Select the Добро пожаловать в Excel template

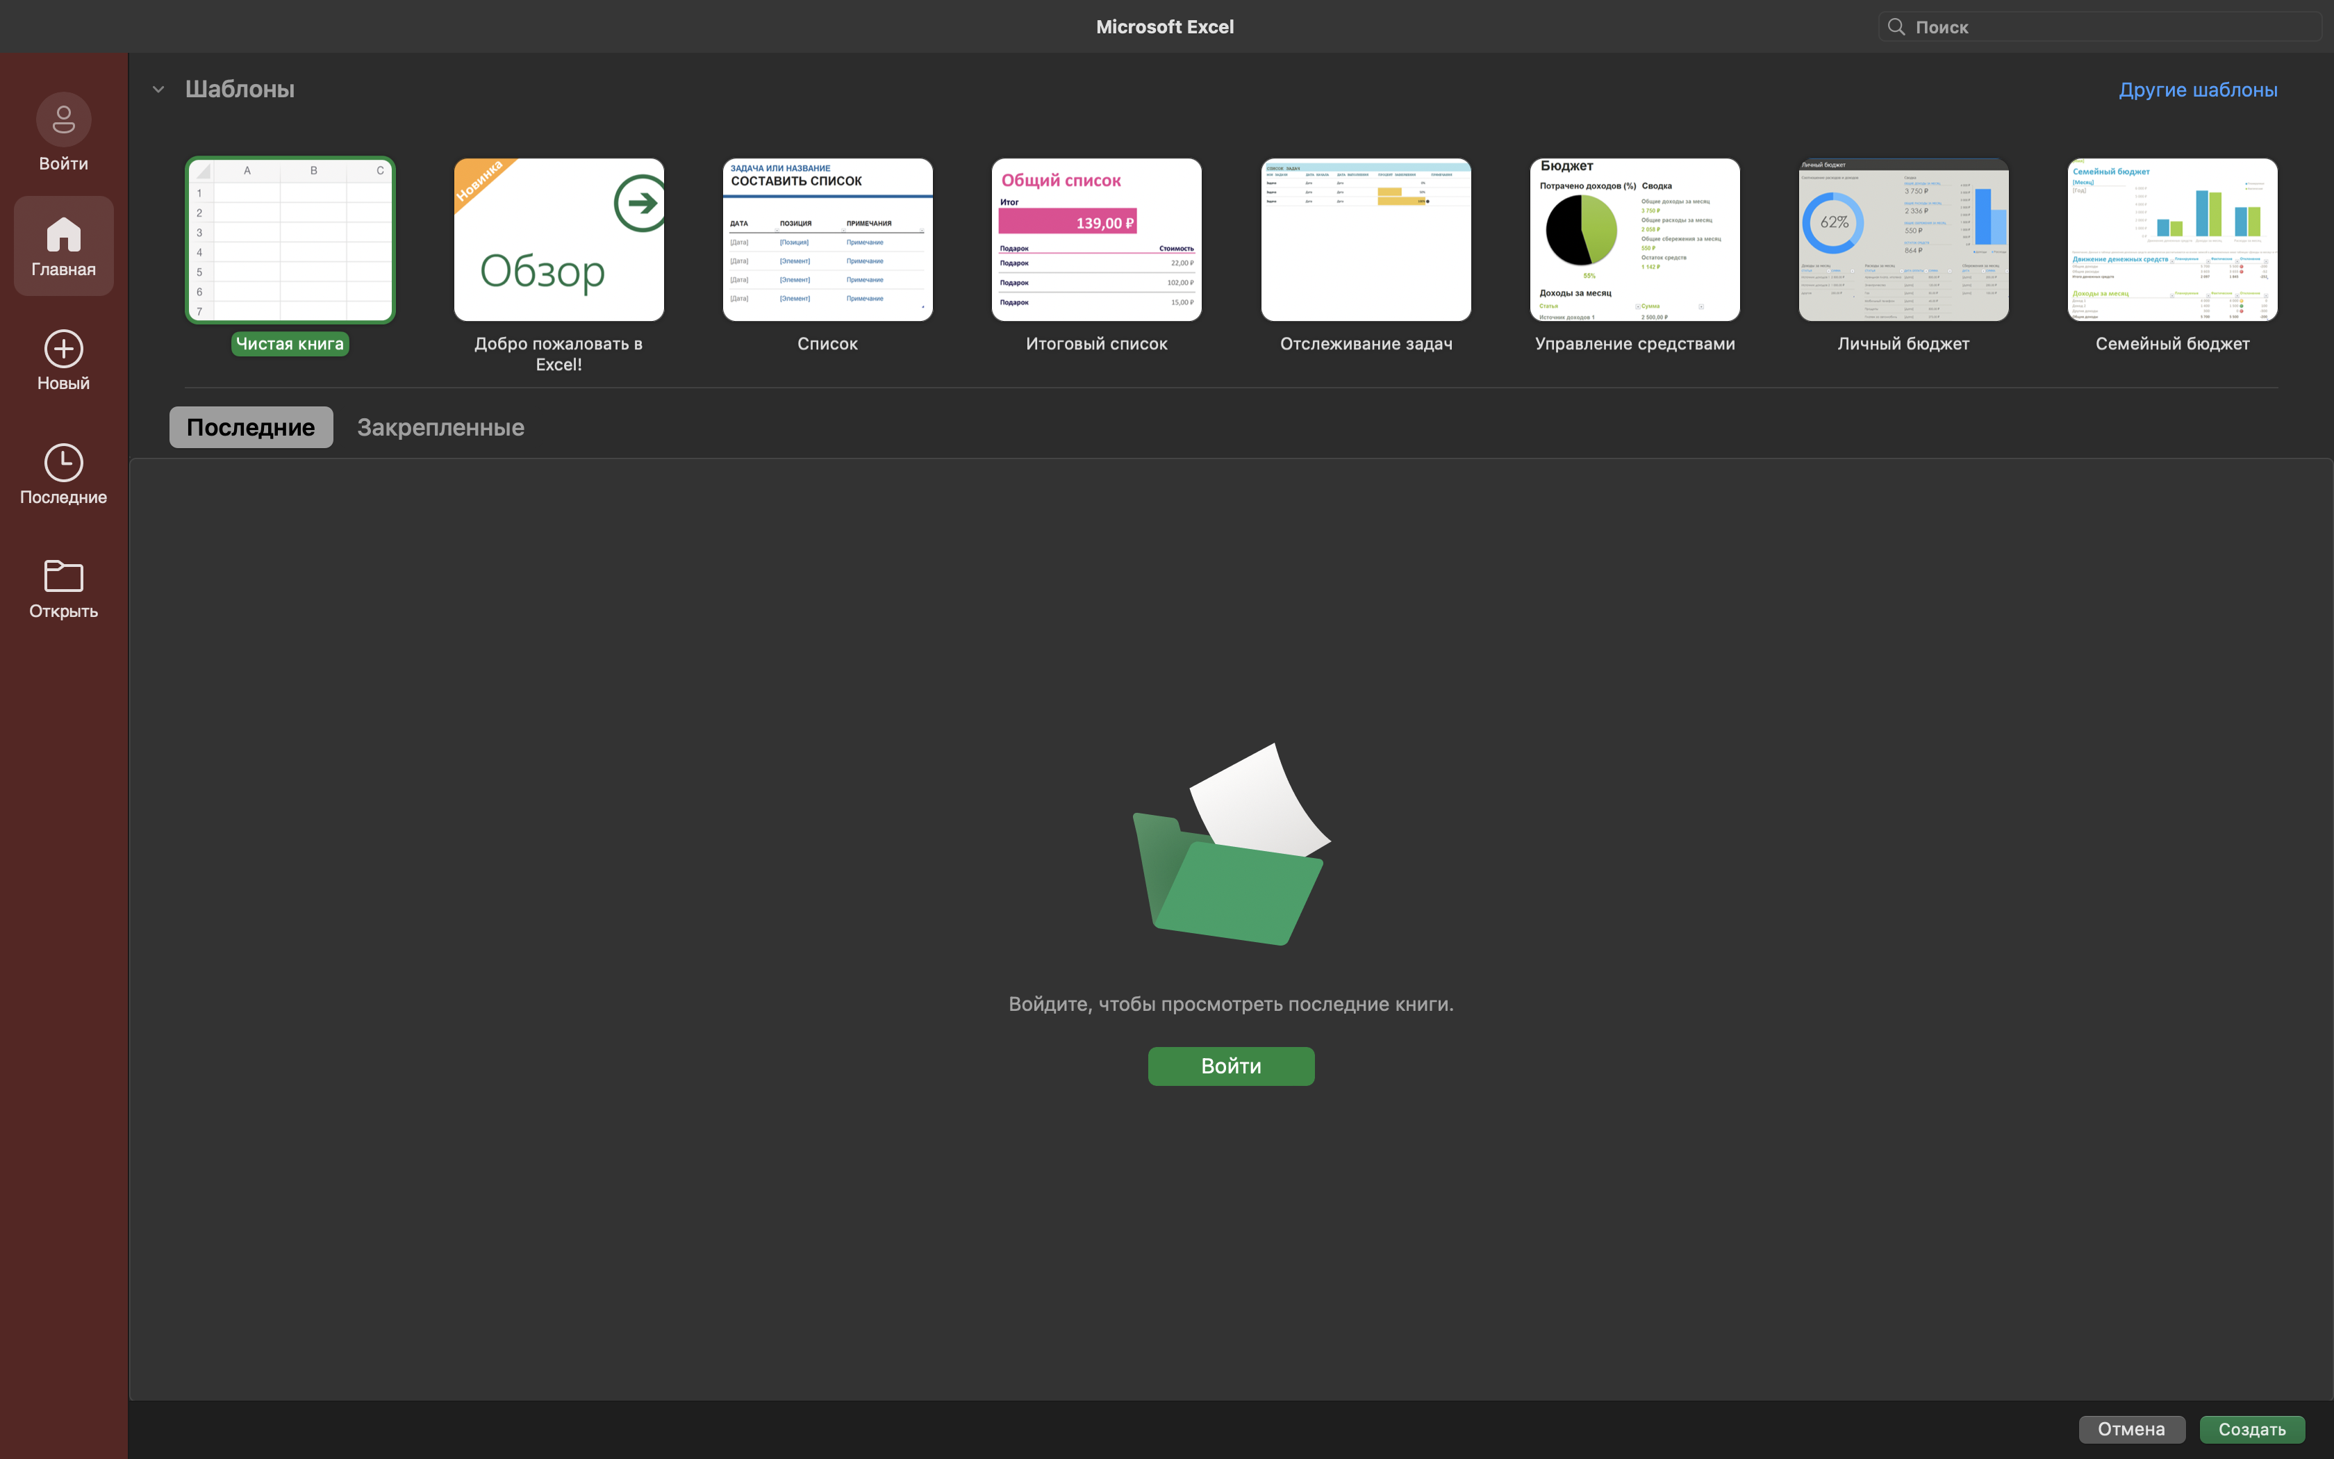point(559,240)
